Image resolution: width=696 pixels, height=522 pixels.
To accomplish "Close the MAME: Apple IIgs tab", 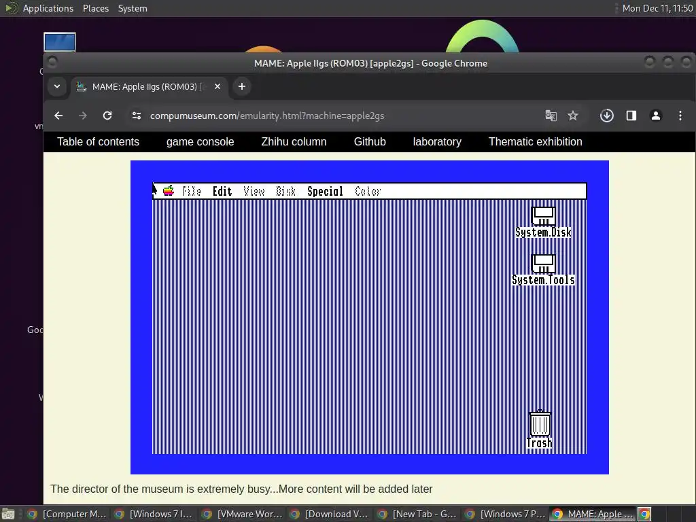I will coord(217,86).
